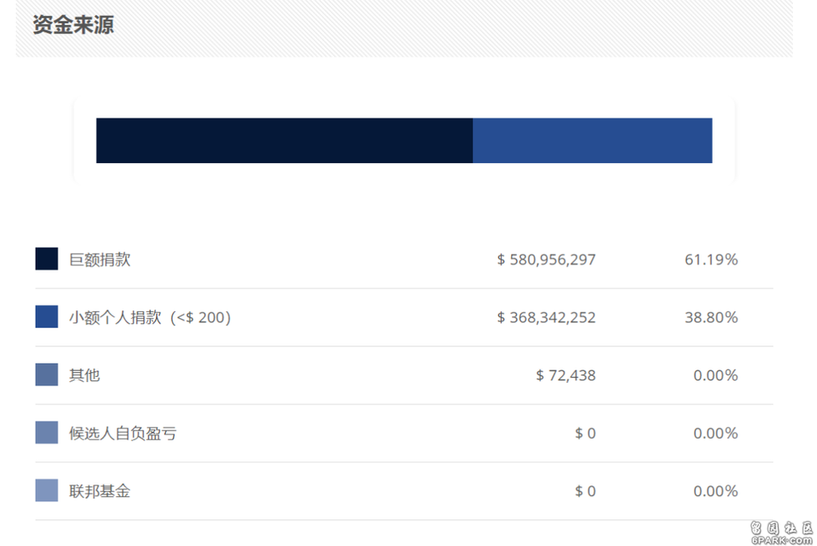817x546 pixels.
Task: Click the $ 0 amount in 候选人自负盈亏 row
Action: pyautogui.click(x=585, y=433)
